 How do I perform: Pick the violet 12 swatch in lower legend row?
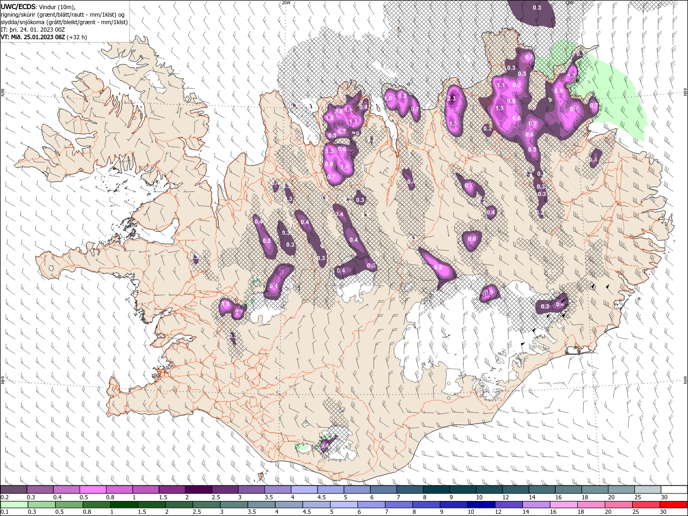(508, 505)
